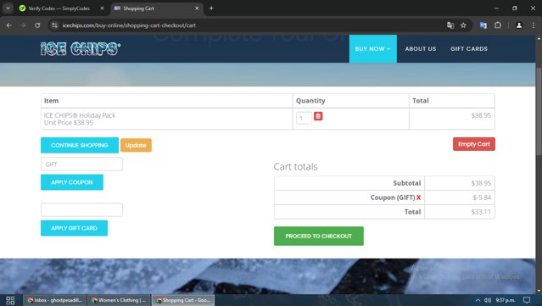Go forward with browser arrow
542x306 pixels.
point(23,25)
